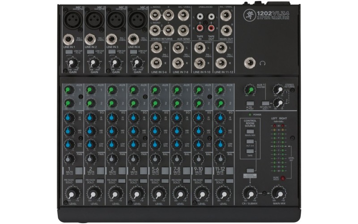Screen dimensions: 358x224
Task: Click the red TAPE IN right RCA jack
Action: click(200, 28)
